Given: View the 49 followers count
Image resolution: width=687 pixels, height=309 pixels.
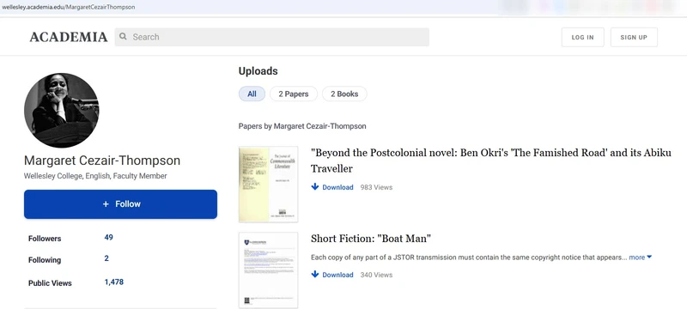Looking at the screenshot, I should (x=109, y=238).
